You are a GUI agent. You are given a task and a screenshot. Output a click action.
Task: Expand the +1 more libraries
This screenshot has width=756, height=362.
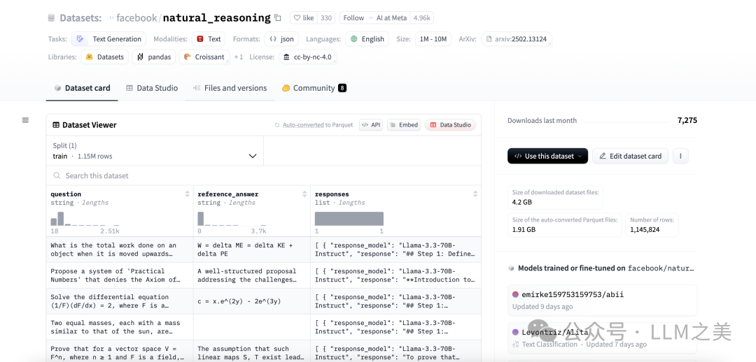(x=239, y=57)
